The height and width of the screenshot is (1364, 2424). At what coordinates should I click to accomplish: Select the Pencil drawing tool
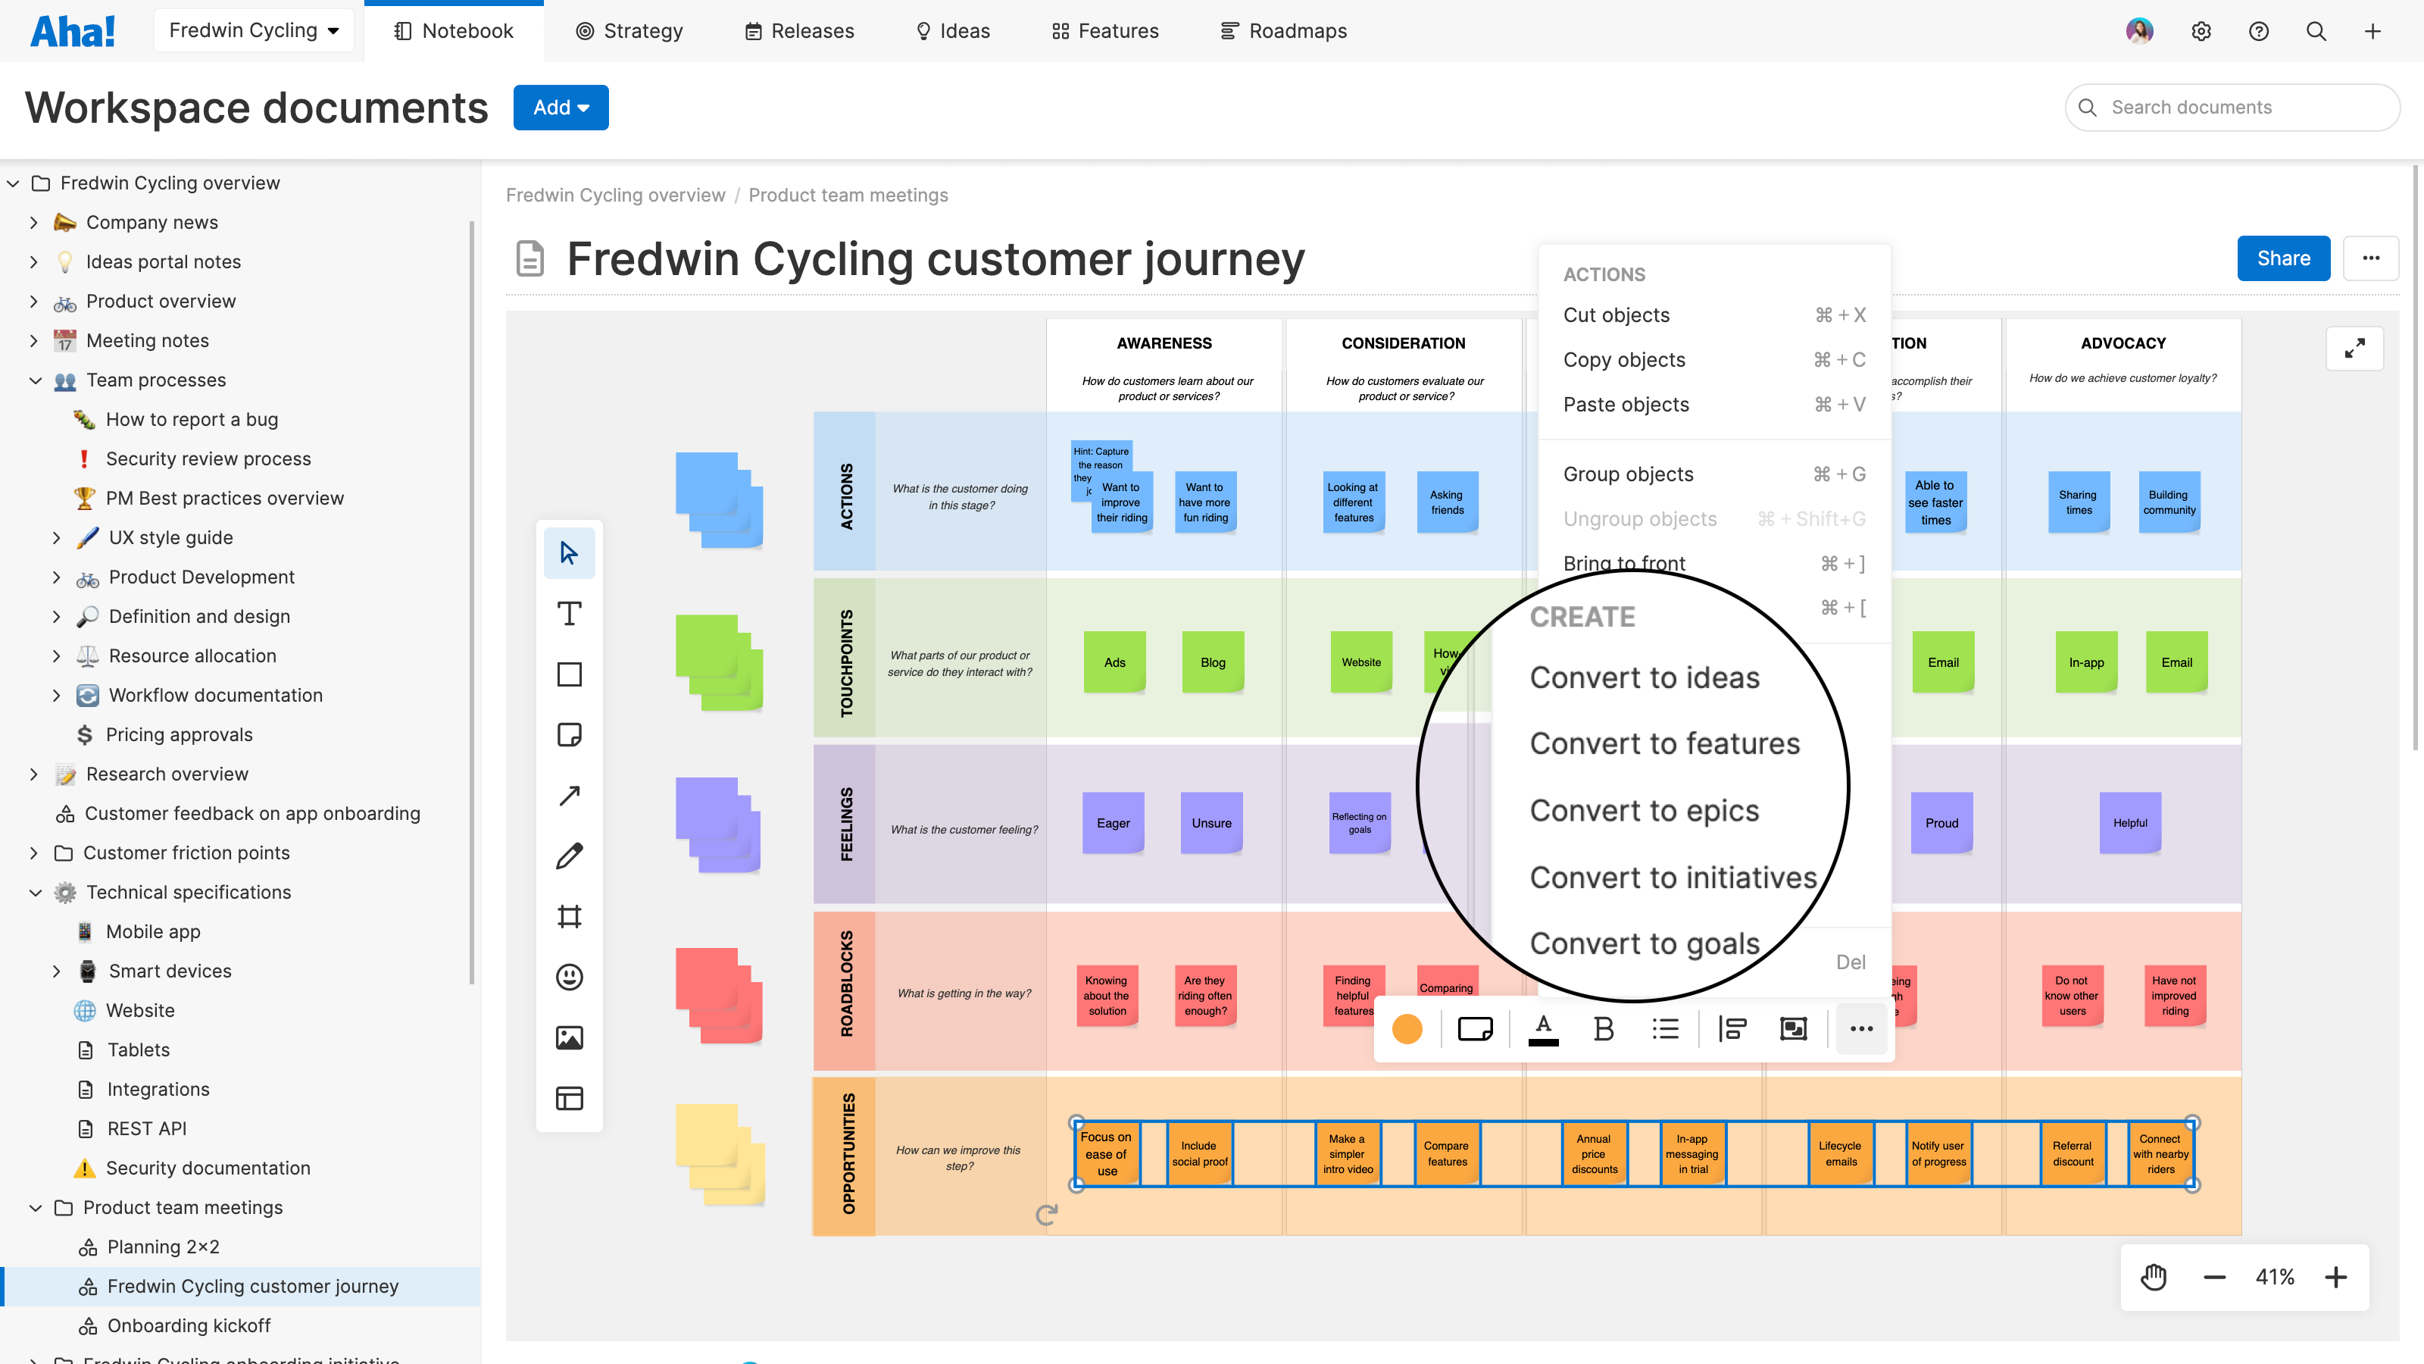[x=570, y=854]
